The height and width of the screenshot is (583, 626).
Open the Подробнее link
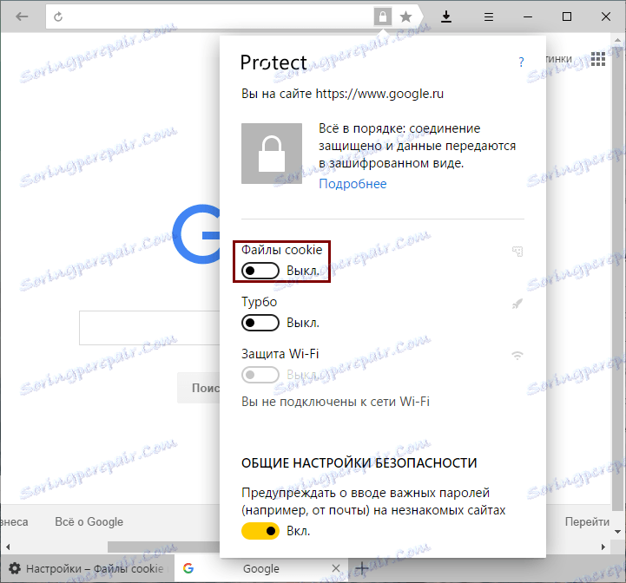[x=353, y=184]
